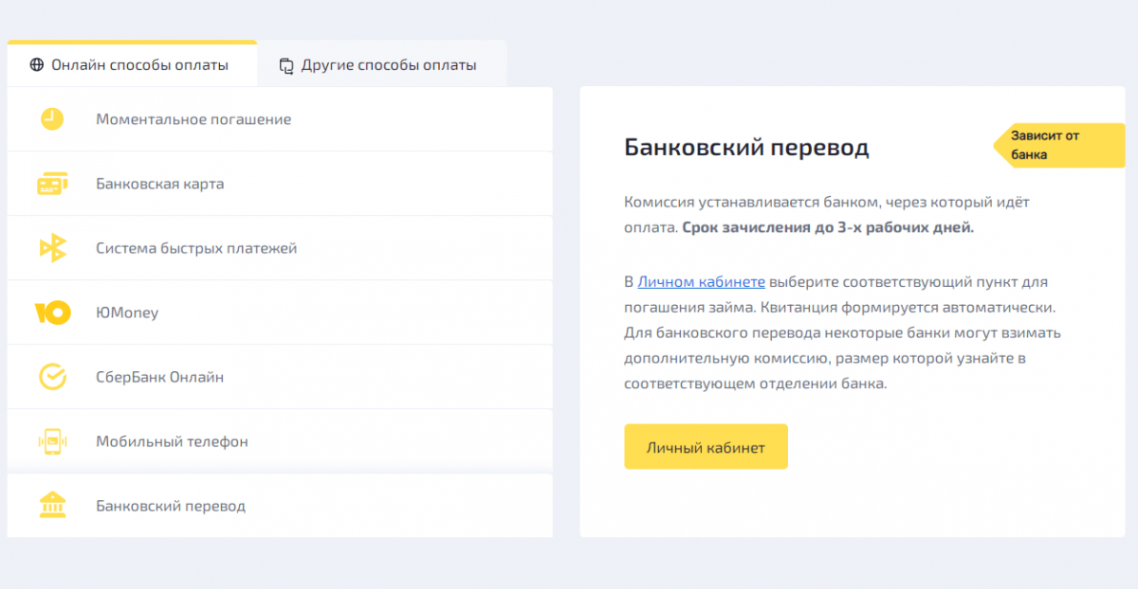The width and height of the screenshot is (1138, 589).
Task: Switch to Онлайн способы оплаты tab
Action: coord(132,64)
